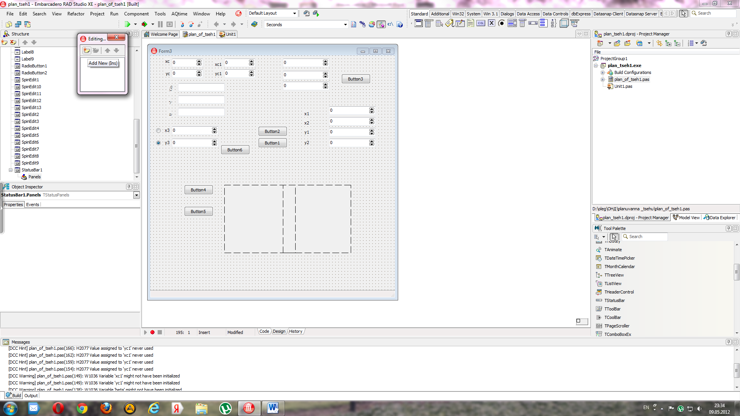This screenshot has height=416, width=740.
Task: Click Add New item icon in Editing window
Action: pos(87,50)
